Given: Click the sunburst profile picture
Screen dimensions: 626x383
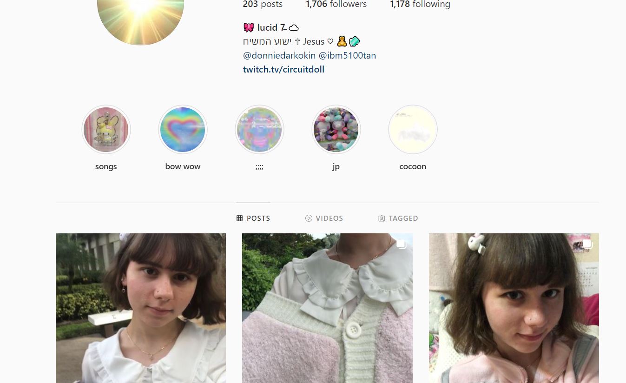Looking at the screenshot, I should click(140, 19).
